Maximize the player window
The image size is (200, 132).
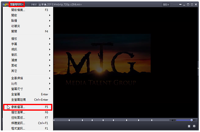tap(188, 4)
